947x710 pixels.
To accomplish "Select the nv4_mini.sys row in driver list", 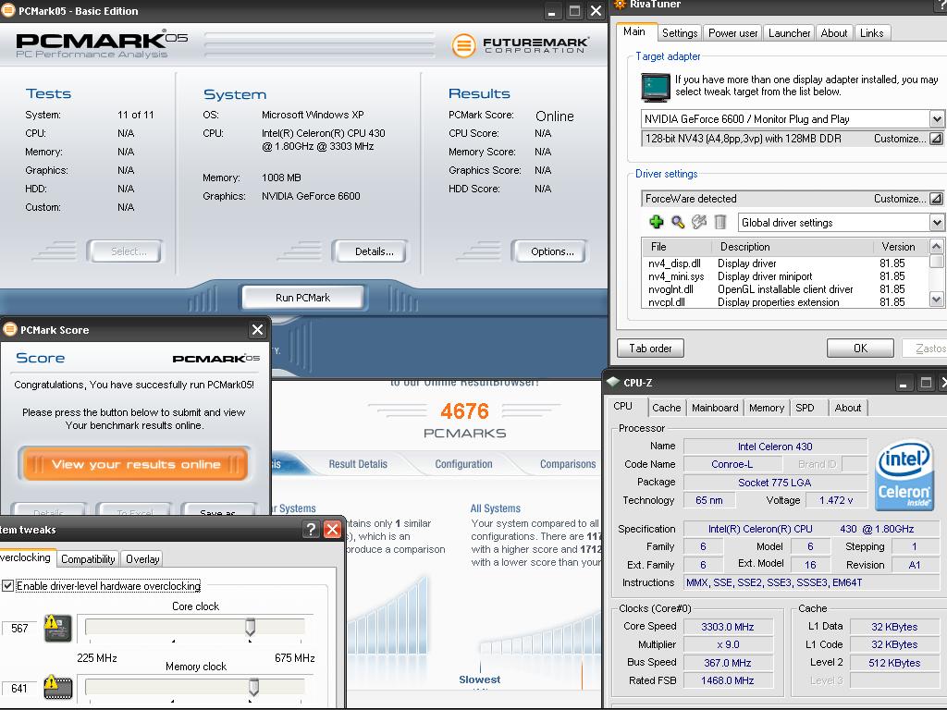I will coord(784,276).
